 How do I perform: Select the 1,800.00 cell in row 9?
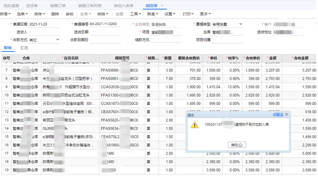coord(189,87)
